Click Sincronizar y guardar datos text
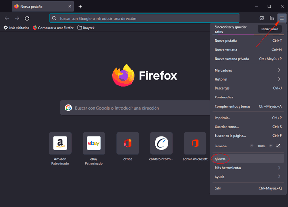This screenshot has width=288, height=207. click(x=230, y=29)
